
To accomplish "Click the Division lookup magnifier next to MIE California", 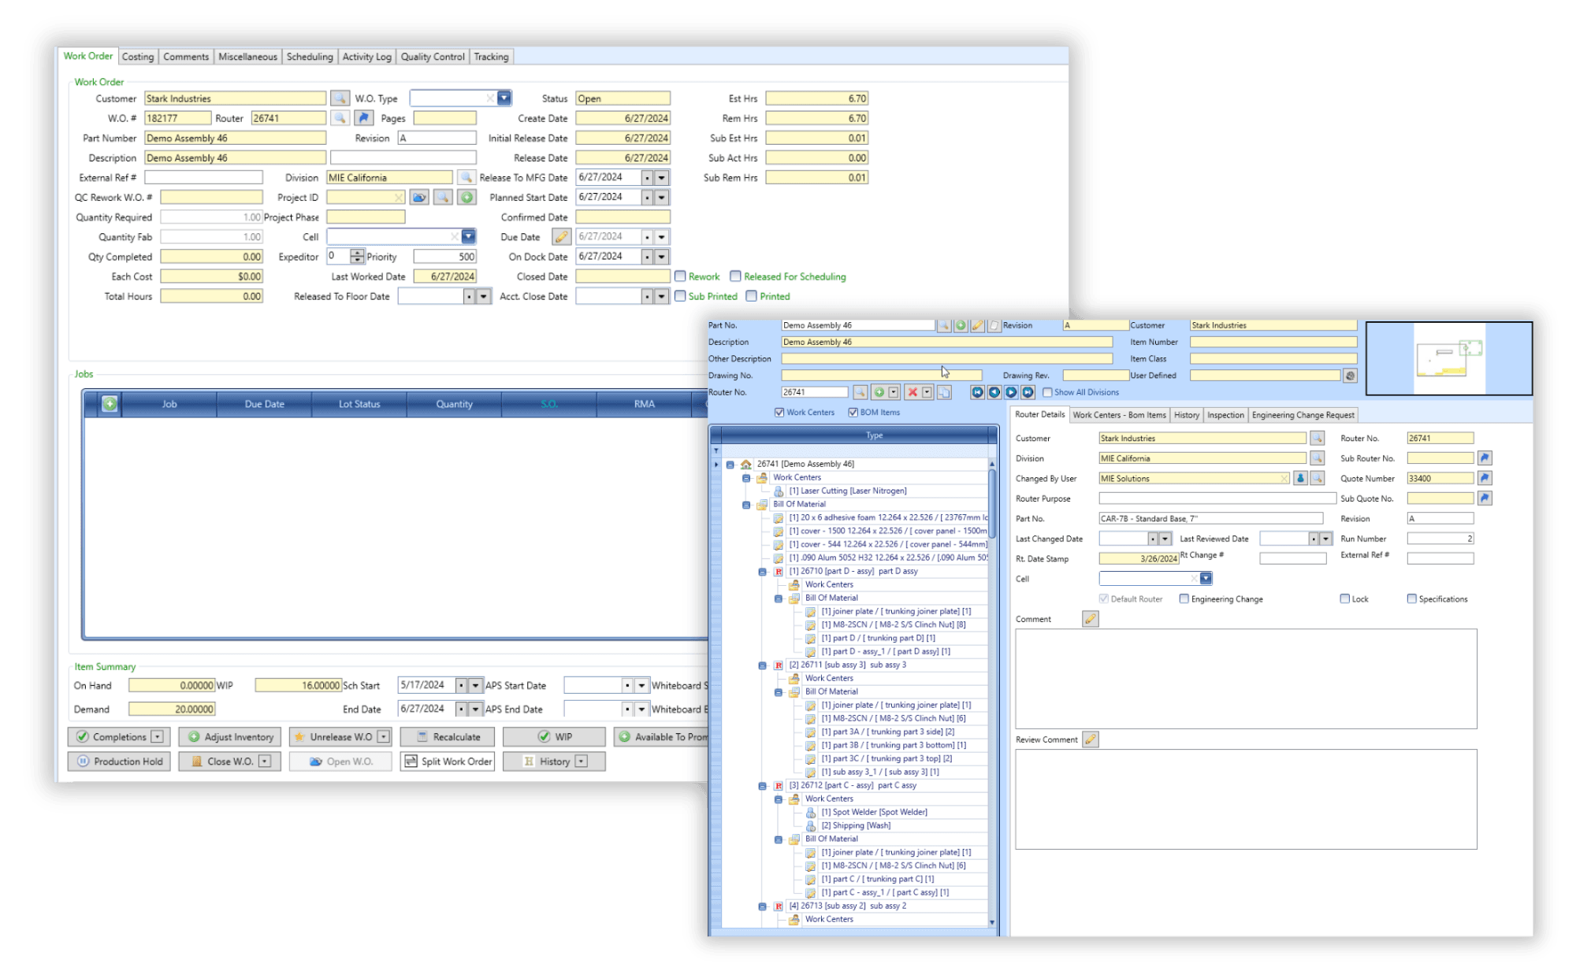I will 466,177.
